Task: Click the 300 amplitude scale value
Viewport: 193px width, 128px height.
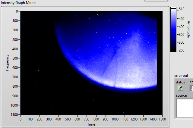Action: (182, 42)
